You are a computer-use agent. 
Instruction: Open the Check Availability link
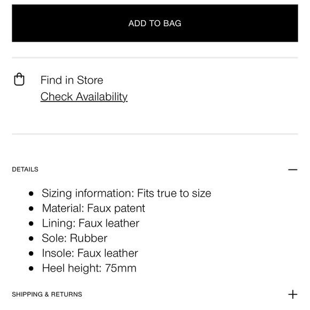pos(84,97)
